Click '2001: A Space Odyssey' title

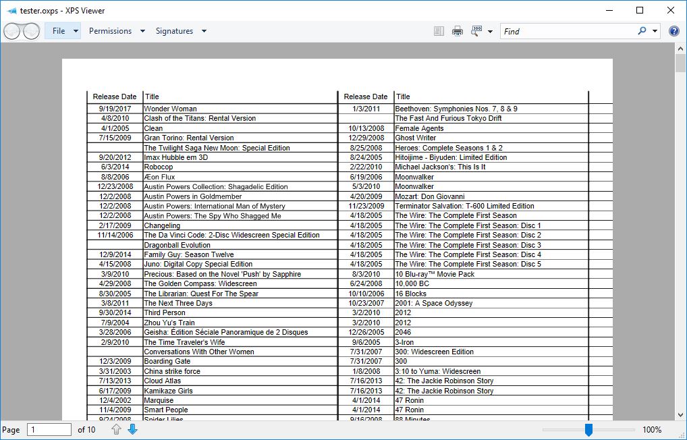click(434, 303)
